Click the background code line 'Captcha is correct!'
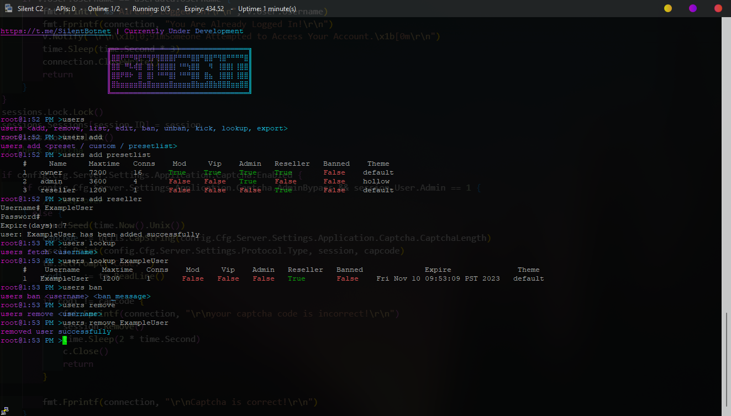The height and width of the screenshot is (416, 731). pos(180,402)
